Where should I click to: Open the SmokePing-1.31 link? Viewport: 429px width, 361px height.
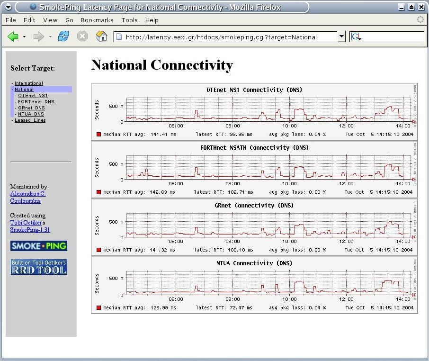[x=30, y=230]
